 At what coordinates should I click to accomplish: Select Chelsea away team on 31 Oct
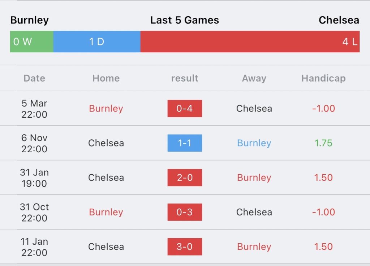(x=254, y=212)
